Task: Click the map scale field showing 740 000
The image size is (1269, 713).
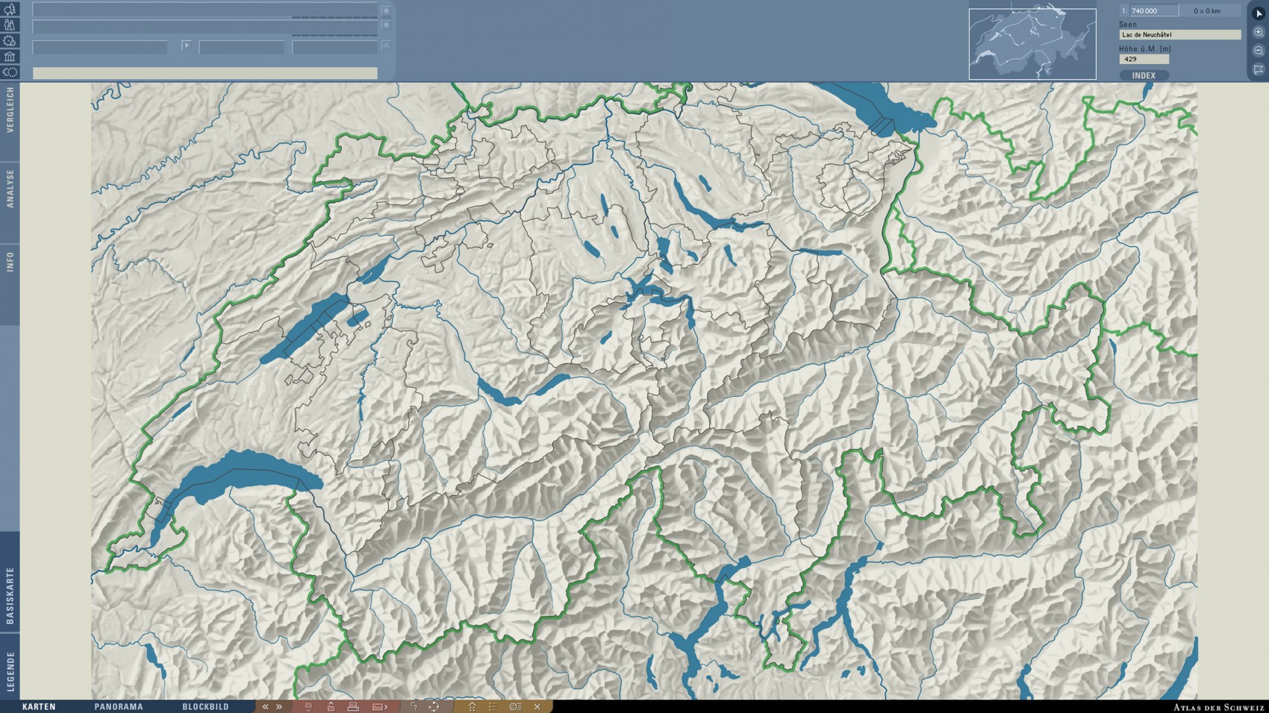Action: 1153,10
